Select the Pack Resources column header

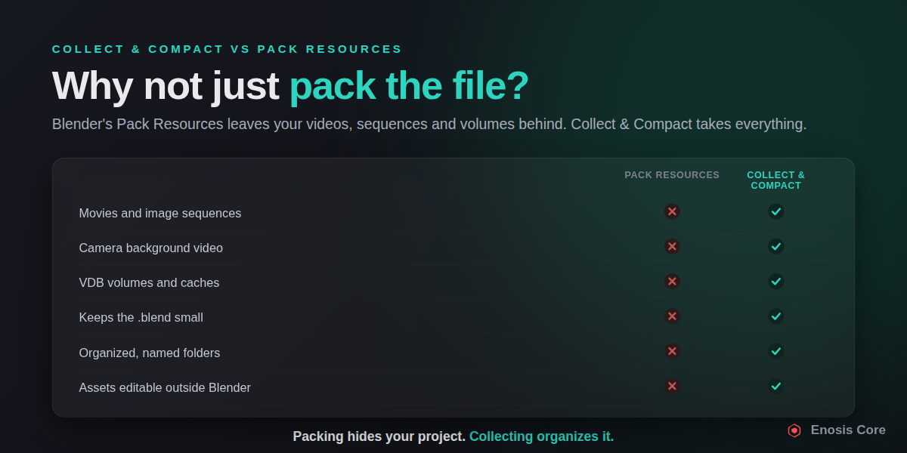pos(672,175)
